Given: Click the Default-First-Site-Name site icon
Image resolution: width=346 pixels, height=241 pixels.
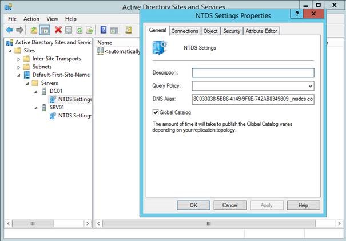Looking at the screenshot, I should pyautogui.click(x=27, y=75).
